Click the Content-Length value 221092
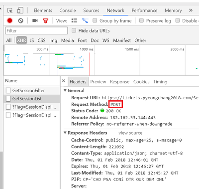This screenshot has height=189, width=199. coord(116,147)
